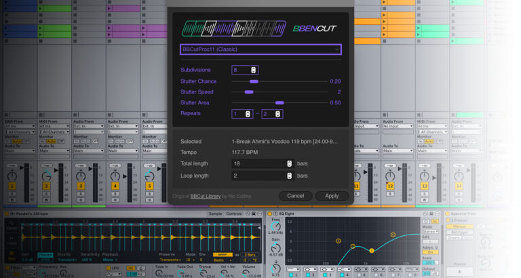
Task: Click the 2 Bars warp length button
Action: 250,255
